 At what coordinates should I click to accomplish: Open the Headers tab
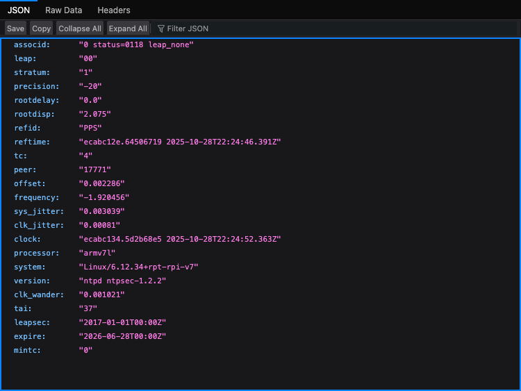coord(114,10)
